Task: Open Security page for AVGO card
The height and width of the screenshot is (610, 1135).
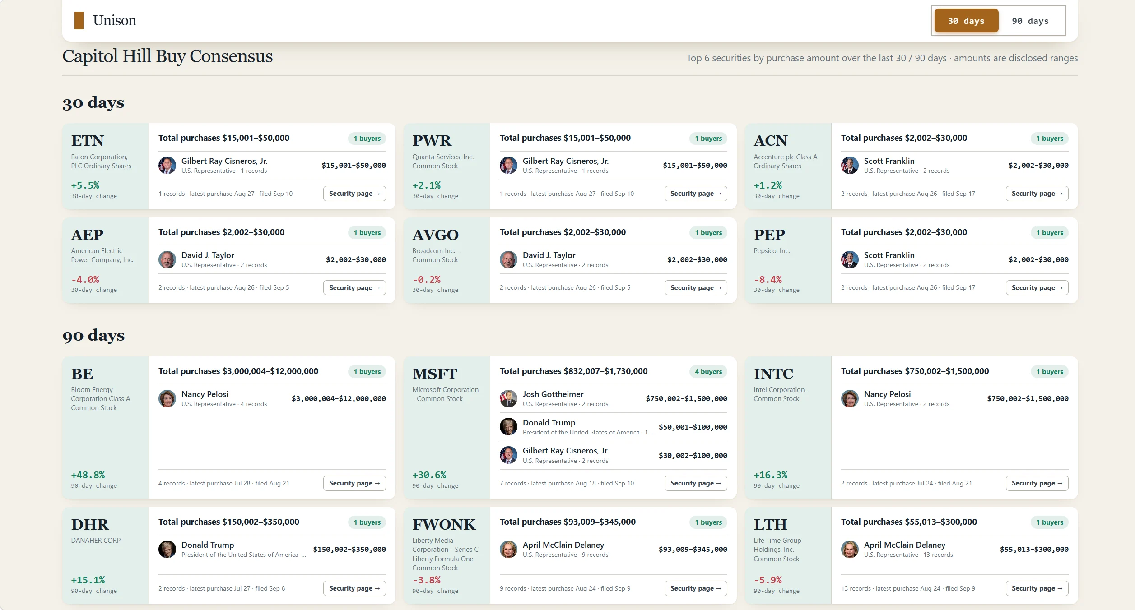Action: tap(696, 288)
